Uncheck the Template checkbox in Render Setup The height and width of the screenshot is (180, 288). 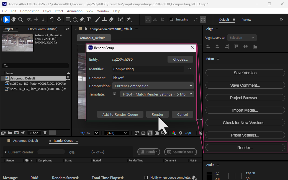(115, 94)
